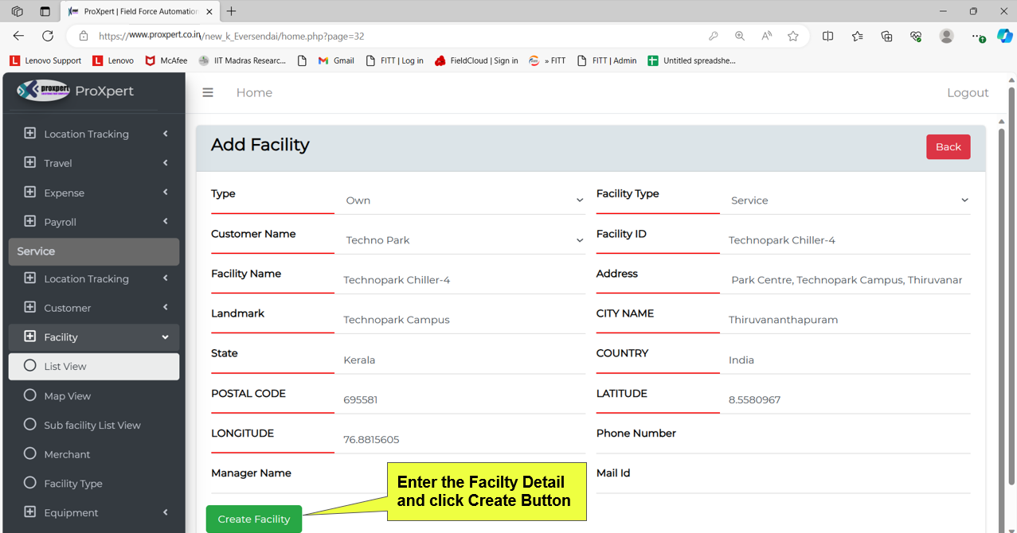This screenshot has width=1017, height=533.
Task: Click the hamburger menu icon beside Home
Action: [208, 92]
